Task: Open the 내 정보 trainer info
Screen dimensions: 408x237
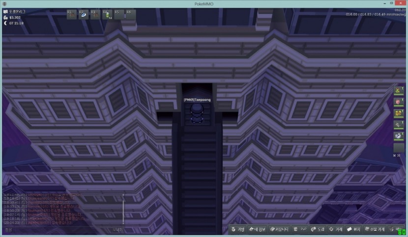Action: point(257,230)
